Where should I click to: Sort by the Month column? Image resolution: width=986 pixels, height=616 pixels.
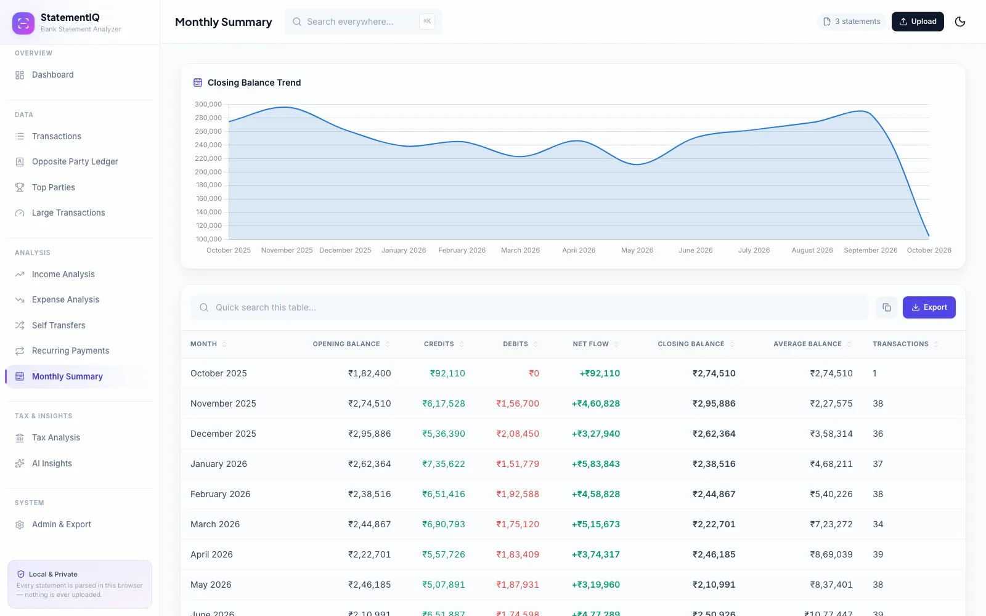208,344
